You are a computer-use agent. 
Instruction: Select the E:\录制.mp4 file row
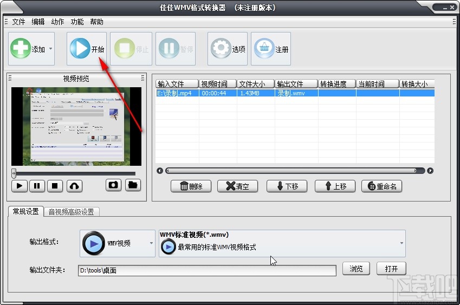(295, 93)
